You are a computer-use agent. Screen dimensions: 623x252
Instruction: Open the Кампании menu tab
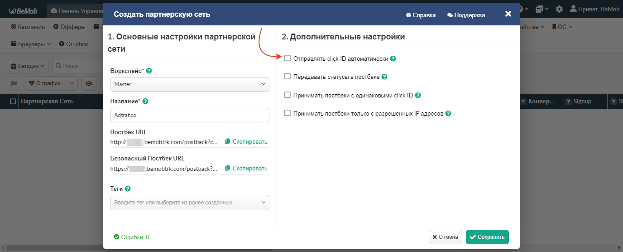28,27
